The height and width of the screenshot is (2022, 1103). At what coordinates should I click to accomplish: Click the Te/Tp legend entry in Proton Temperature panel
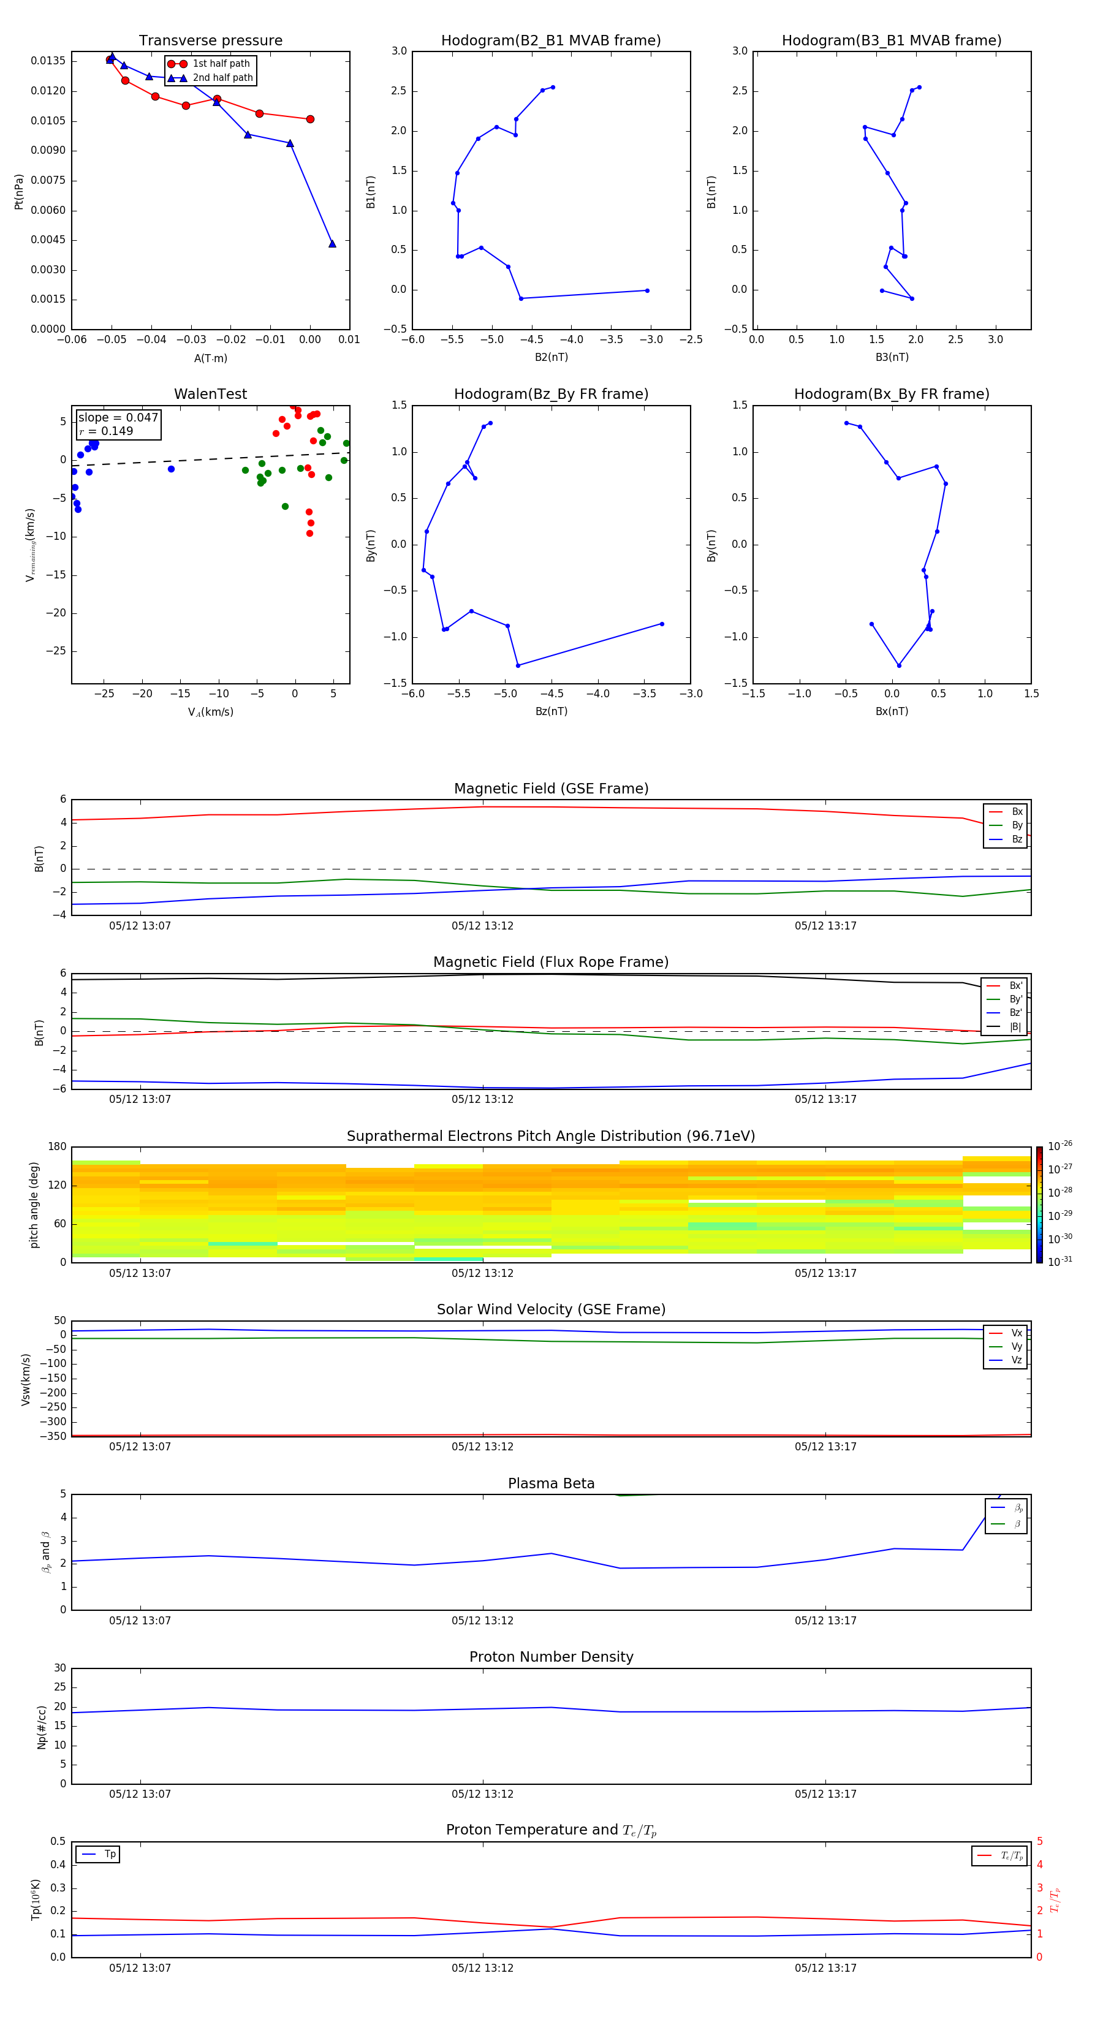tap(1000, 1855)
